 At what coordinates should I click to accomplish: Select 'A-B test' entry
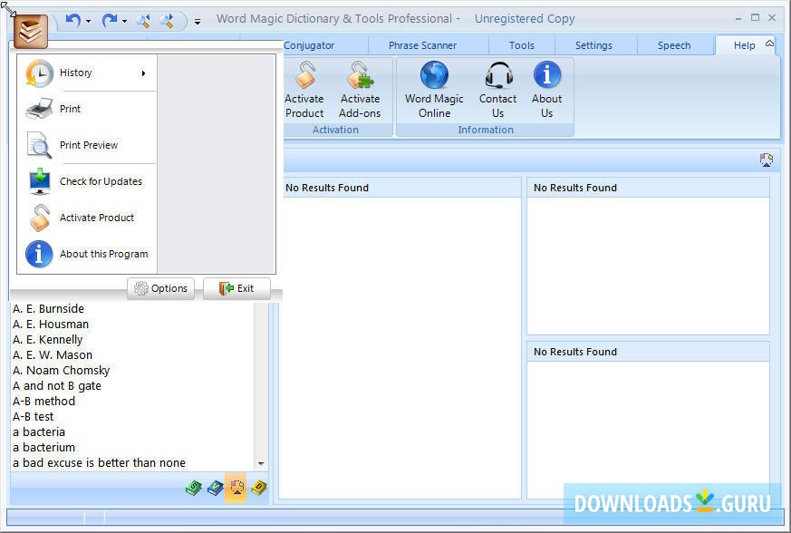(x=34, y=416)
